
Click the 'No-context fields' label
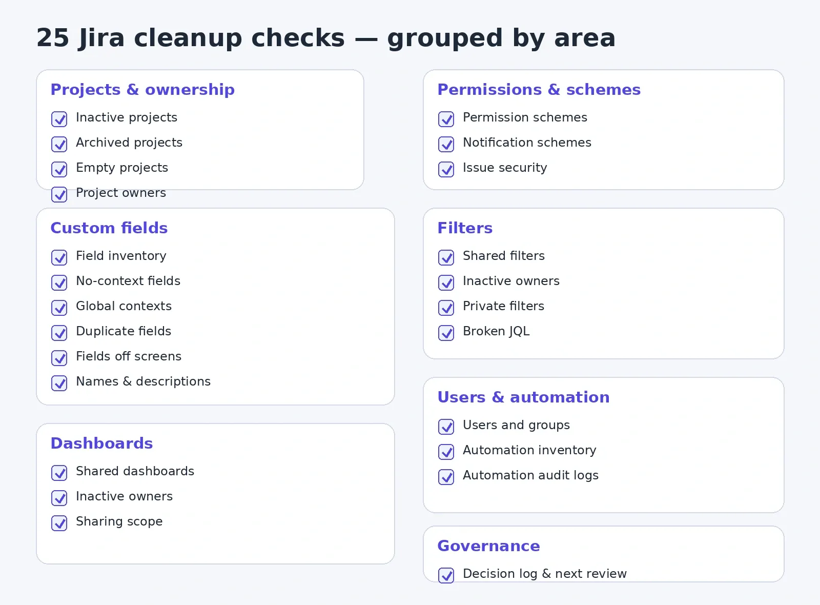tap(128, 281)
